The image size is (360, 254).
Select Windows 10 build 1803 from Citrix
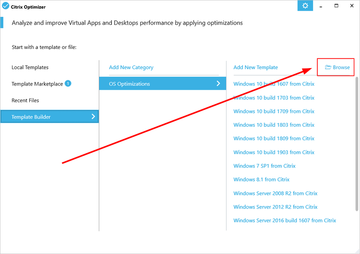pyautogui.click(x=274, y=125)
